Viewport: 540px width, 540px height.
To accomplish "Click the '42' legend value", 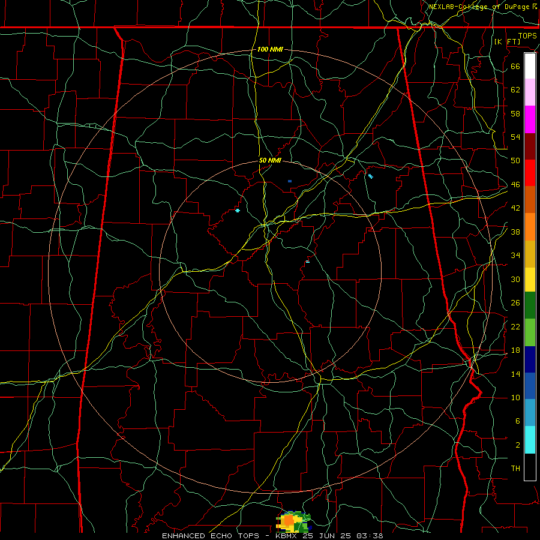I will tap(515, 208).
